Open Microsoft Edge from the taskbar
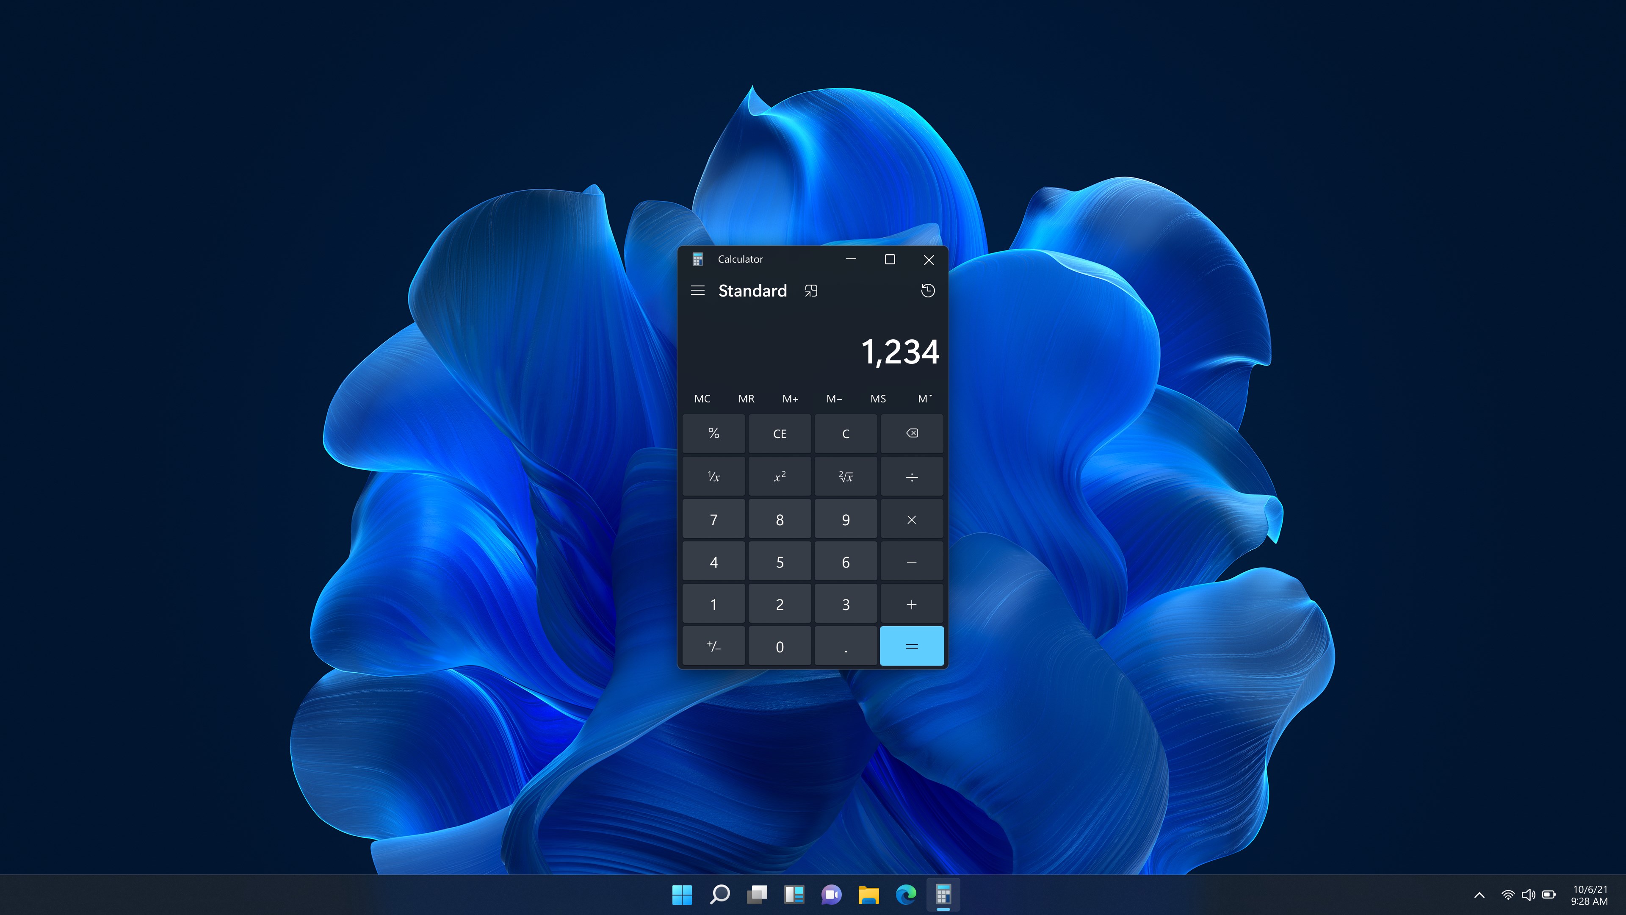 906,895
